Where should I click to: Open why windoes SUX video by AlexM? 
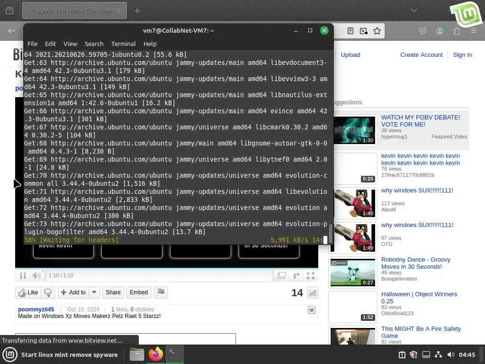[x=417, y=191]
